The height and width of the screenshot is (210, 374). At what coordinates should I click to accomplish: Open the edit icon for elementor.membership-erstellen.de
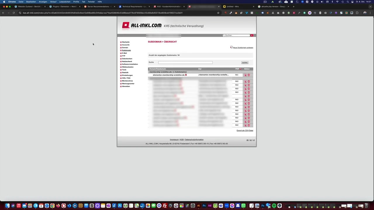tap(245, 75)
